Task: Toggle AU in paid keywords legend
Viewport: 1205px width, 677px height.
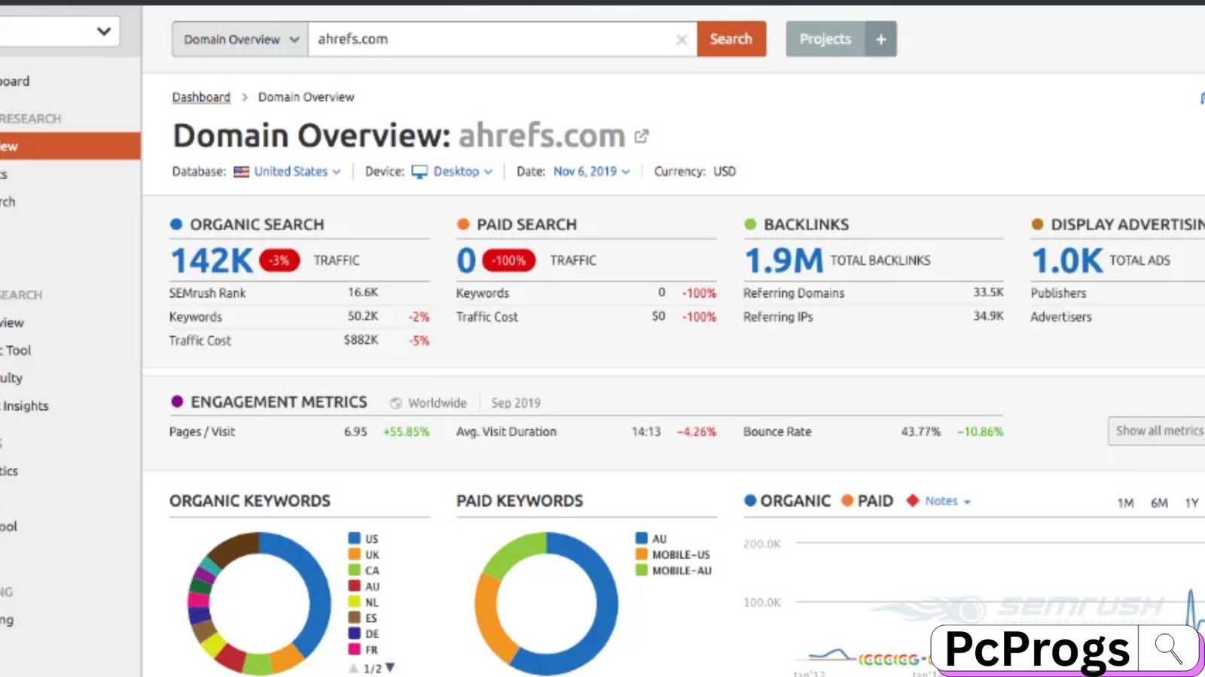Action: pyautogui.click(x=651, y=539)
